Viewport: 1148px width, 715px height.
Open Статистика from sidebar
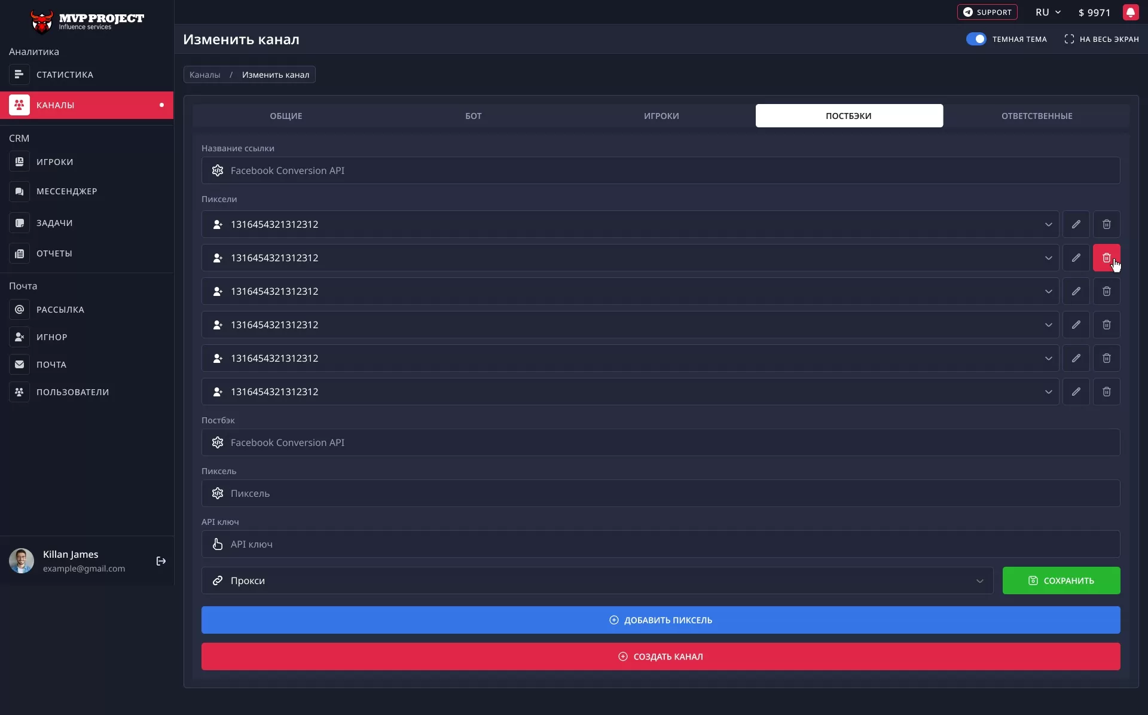[65, 75]
